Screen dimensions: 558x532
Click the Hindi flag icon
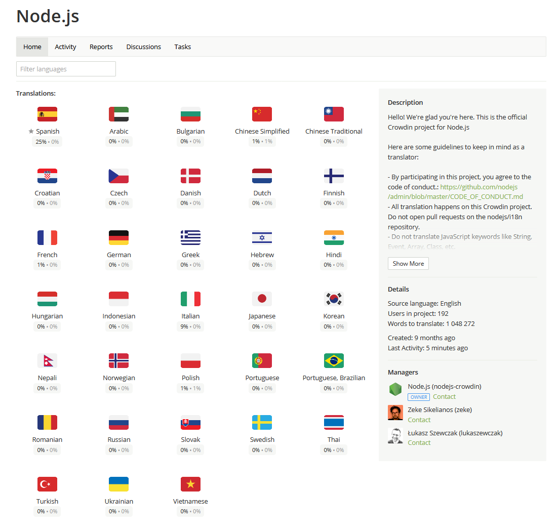click(334, 238)
